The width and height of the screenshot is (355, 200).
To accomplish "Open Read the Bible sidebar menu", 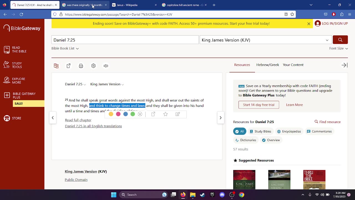I will pyautogui.click(x=15, y=50).
